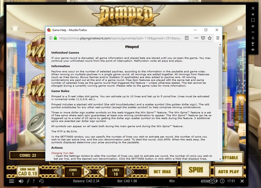The width and height of the screenshot is (261, 188).
Task: Click the Actions heading
Action: [57, 148]
